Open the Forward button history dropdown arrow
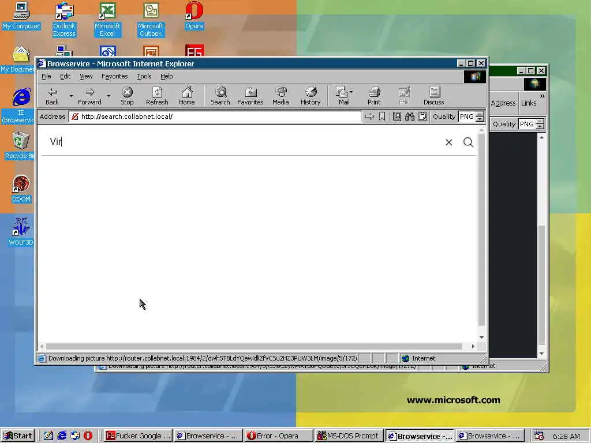Screen dimensions: 591x443 109,96
